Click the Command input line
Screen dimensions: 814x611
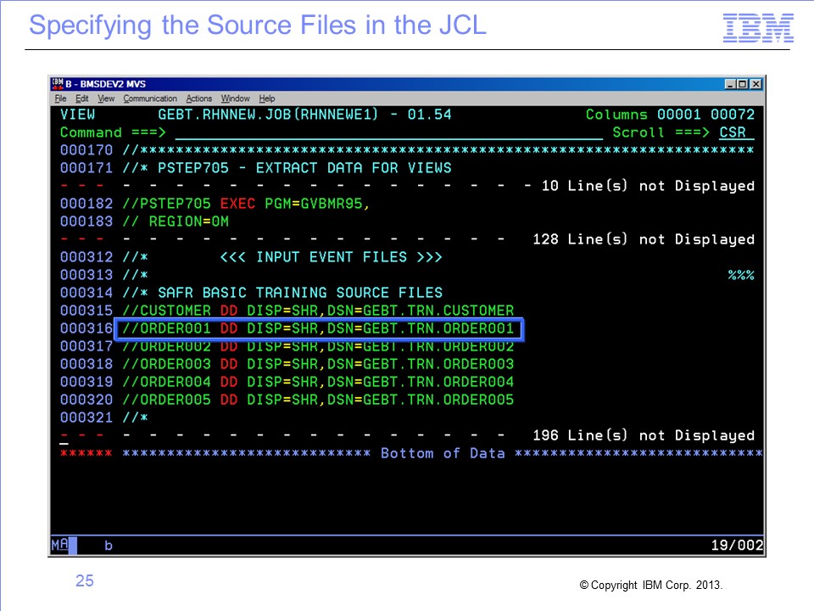(x=389, y=132)
